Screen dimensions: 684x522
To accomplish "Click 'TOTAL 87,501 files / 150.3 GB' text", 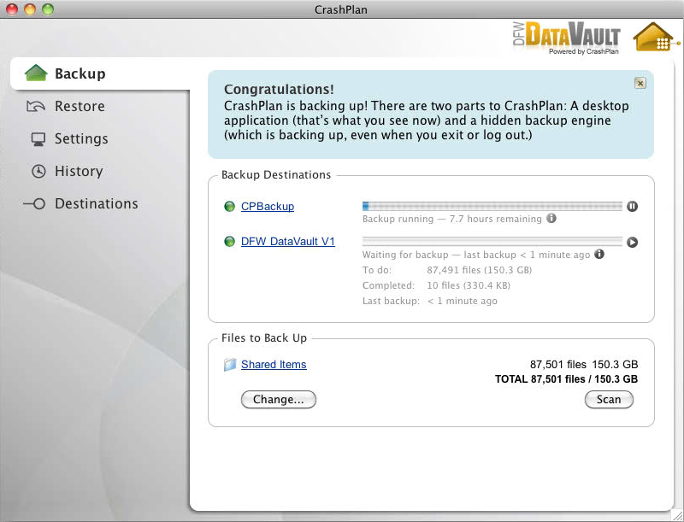I will click(566, 379).
